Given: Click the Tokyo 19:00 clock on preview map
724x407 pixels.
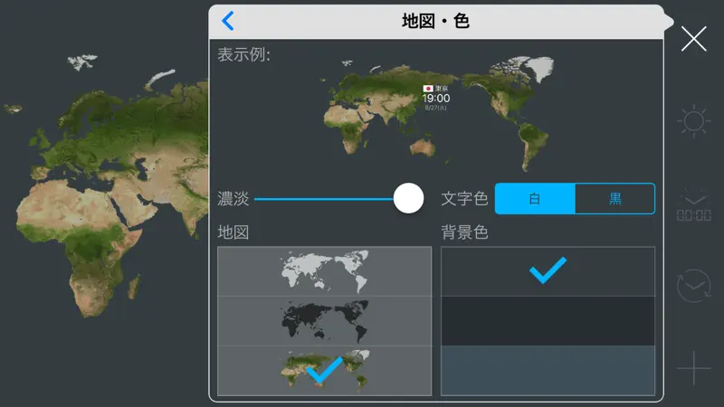Looking at the screenshot, I should point(436,98).
